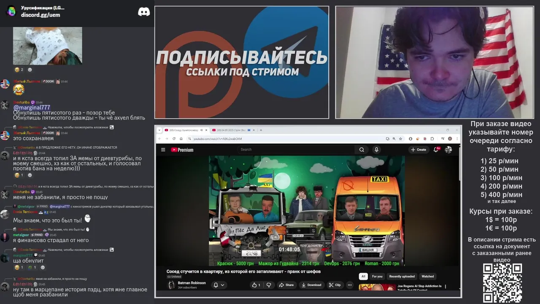Open the browser tab search chevron

pyautogui.click(x=159, y=130)
